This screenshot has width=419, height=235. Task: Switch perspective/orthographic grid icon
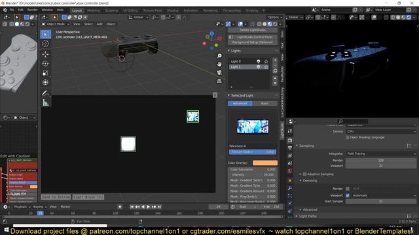219,81
